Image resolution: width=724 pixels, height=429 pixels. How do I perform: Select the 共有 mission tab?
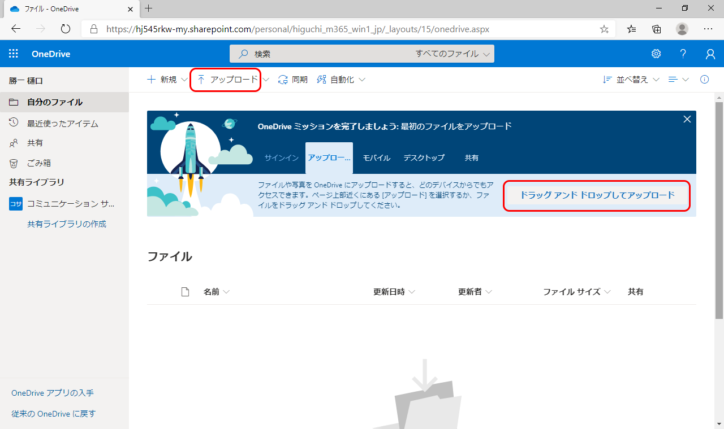(472, 158)
